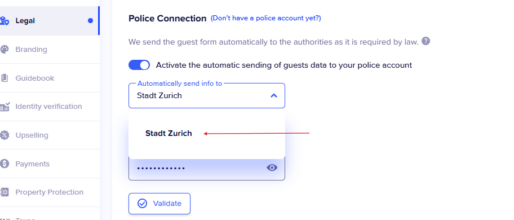Disable automatic sending of guests data toggle
This screenshot has width=514, height=220.
point(139,65)
